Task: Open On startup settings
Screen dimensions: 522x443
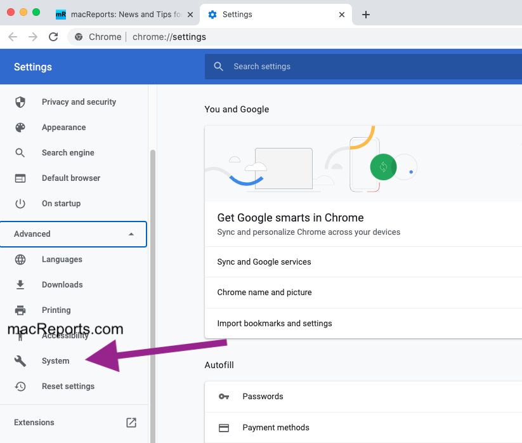Action: coord(74,204)
